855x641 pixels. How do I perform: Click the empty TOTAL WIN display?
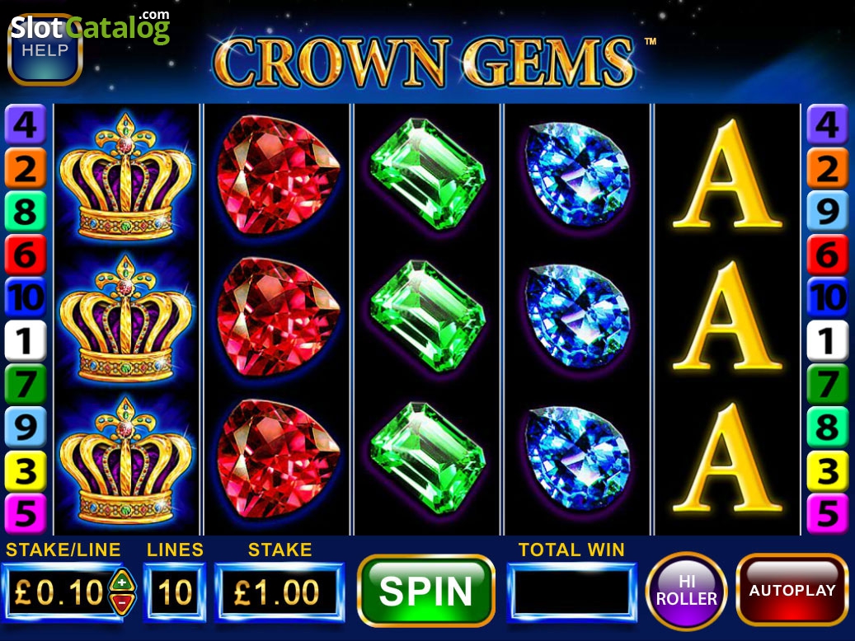[571, 592]
